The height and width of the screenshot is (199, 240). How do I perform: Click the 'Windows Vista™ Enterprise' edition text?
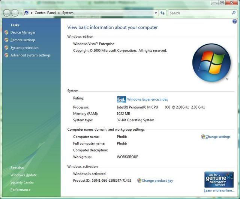(x=94, y=44)
